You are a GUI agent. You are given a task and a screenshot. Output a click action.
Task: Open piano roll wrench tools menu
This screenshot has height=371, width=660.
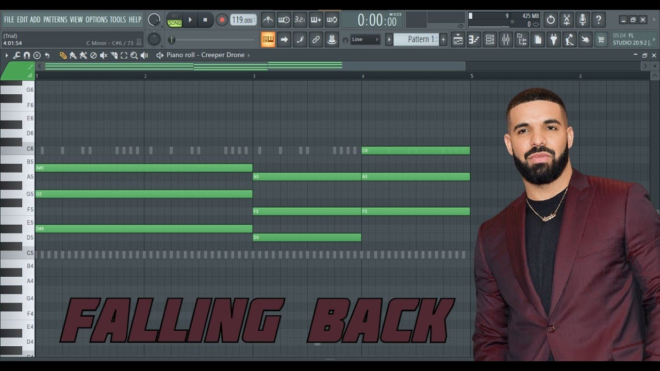(16, 55)
